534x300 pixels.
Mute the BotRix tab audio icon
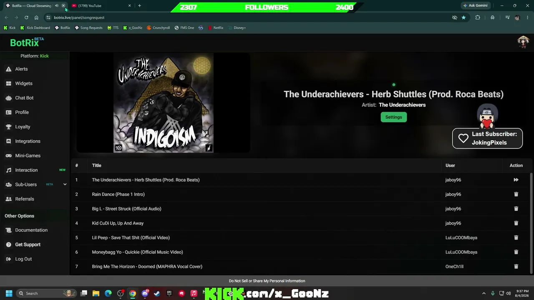(57, 6)
